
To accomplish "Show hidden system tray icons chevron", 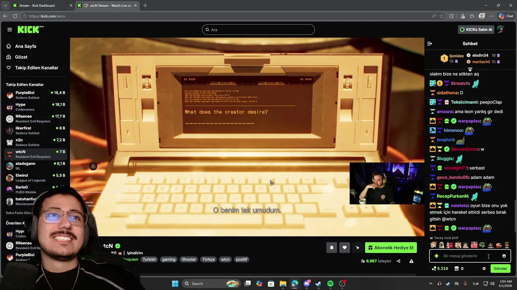I will coord(431,284).
